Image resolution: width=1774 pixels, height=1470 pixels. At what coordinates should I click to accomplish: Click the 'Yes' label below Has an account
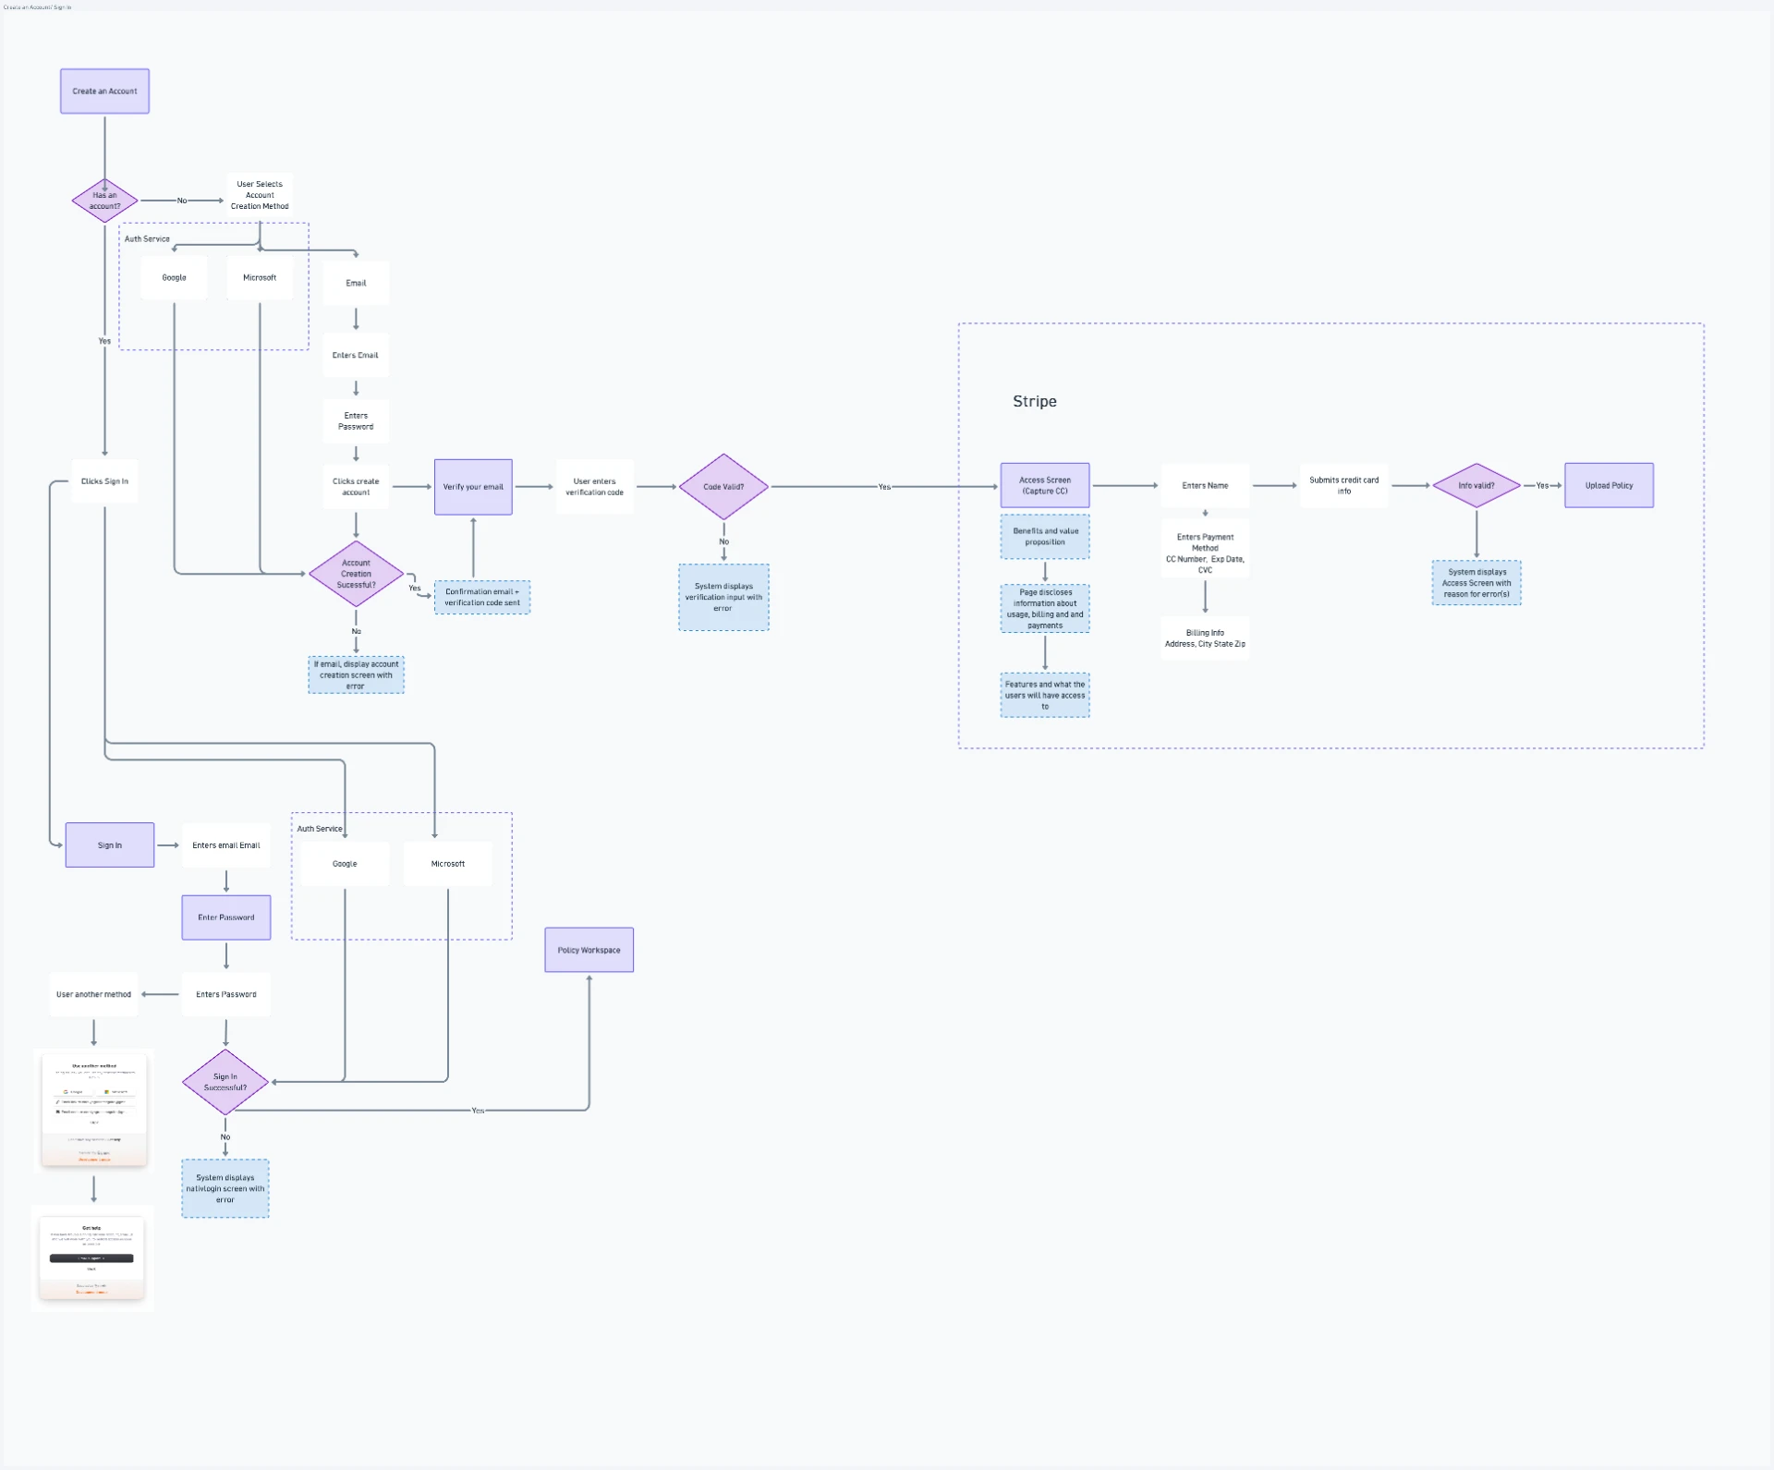[x=104, y=341]
